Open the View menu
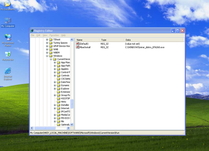209x151 pixels. (x=45, y=35)
